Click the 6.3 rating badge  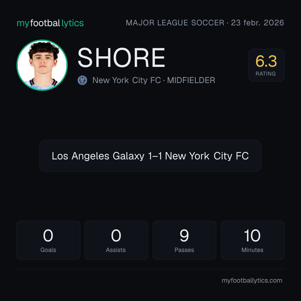266,65
